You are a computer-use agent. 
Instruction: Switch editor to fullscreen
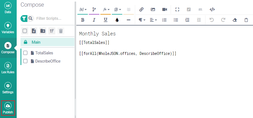[177, 10]
